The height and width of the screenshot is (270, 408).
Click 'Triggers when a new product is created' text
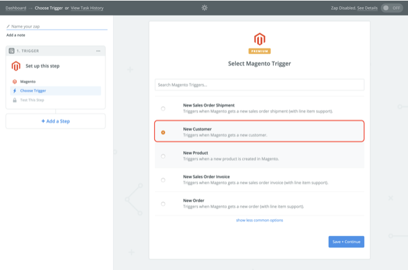click(231, 159)
